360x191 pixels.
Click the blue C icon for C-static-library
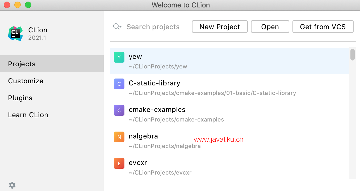tap(119, 84)
